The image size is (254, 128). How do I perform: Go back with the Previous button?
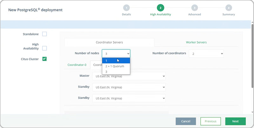point(211,121)
